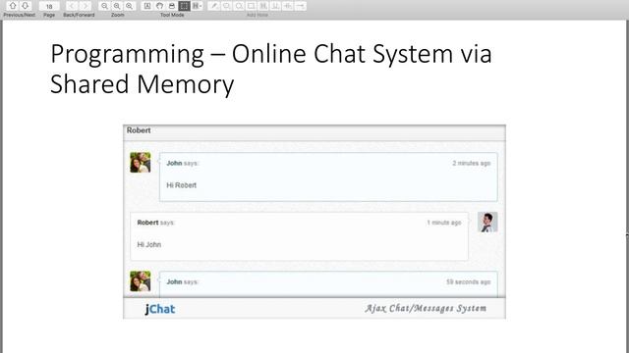Add a text note
629x353 pixels.
click(x=214, y=6)
